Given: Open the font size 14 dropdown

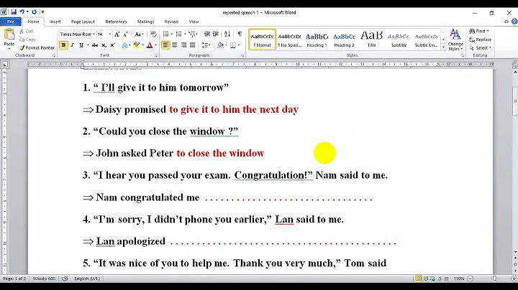Looking at the screenshot, I should pyautogui.click(x=109, y=34).
